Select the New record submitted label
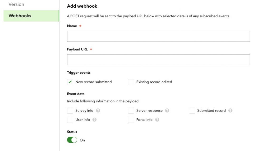Screen dimensions: 270x151 [94, 82]
